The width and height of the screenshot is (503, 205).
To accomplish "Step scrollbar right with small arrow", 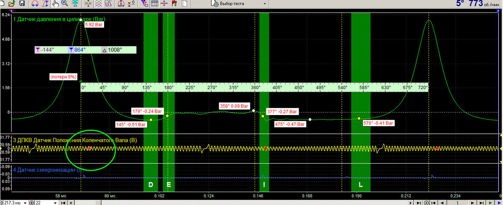I will 411,202.
